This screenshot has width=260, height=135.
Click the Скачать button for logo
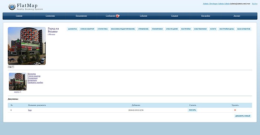pos(192,110)
